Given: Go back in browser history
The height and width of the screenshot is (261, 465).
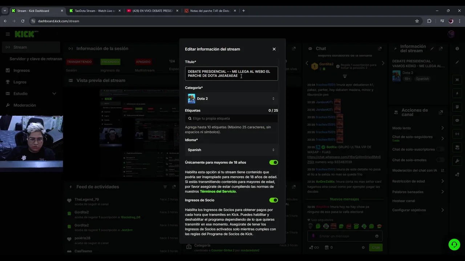Looking at the screenshot, I should (5, 21).
